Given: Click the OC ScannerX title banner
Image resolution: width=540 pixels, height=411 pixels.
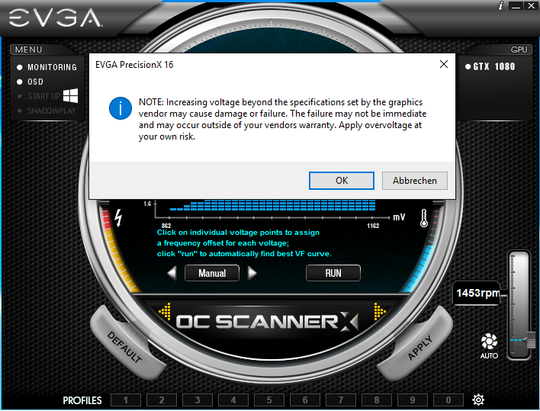Looking at the screenshot, I should pyautogui.click(x=267, y=322).
